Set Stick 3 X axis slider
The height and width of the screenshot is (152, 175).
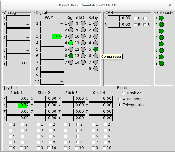[x=73, y=99]
